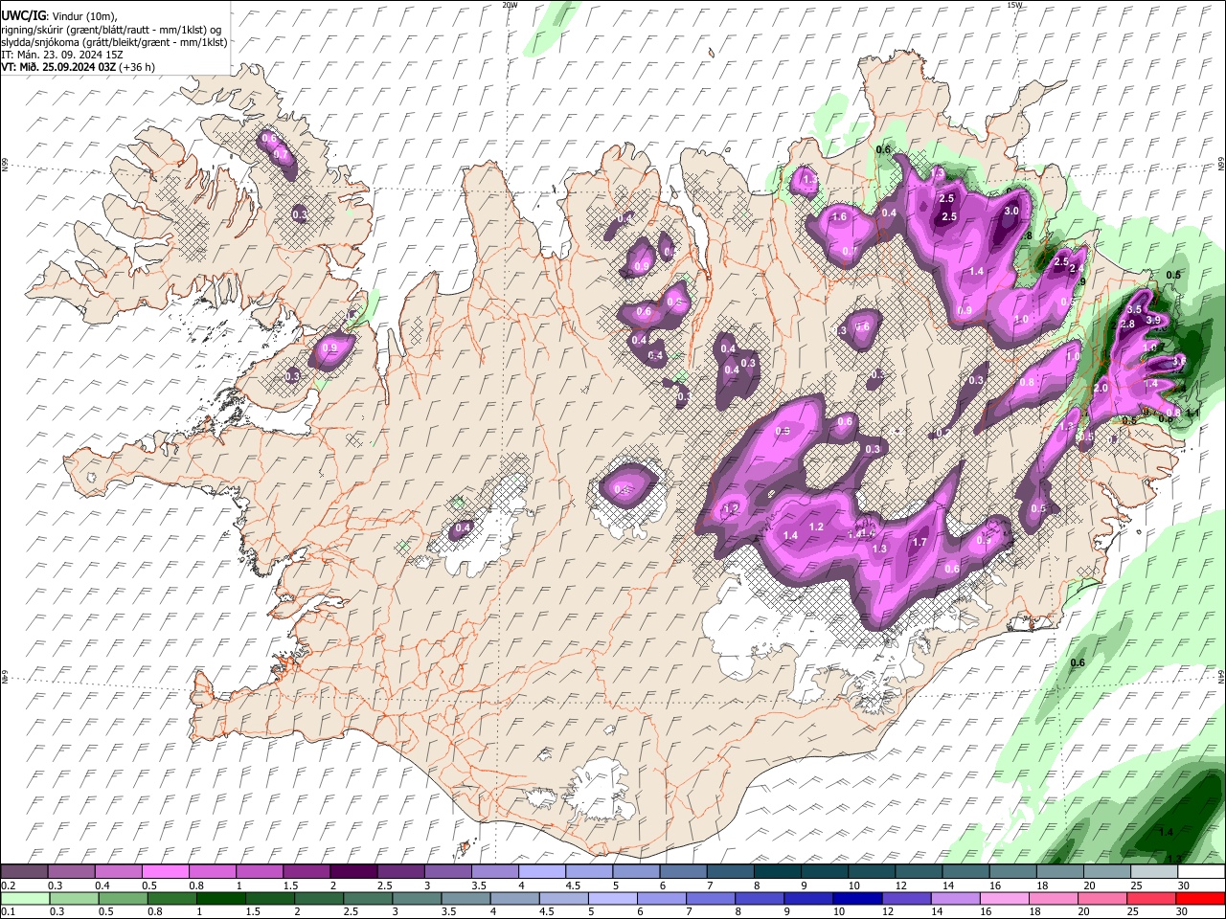1226x919 pixels.
Task: Click lower legend swatch between 25 and 30
Action: 1151,899
